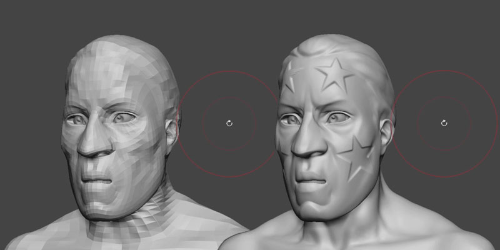
Task: Click the rotate cursor beside the smooth head
Action: coord(444,123)
